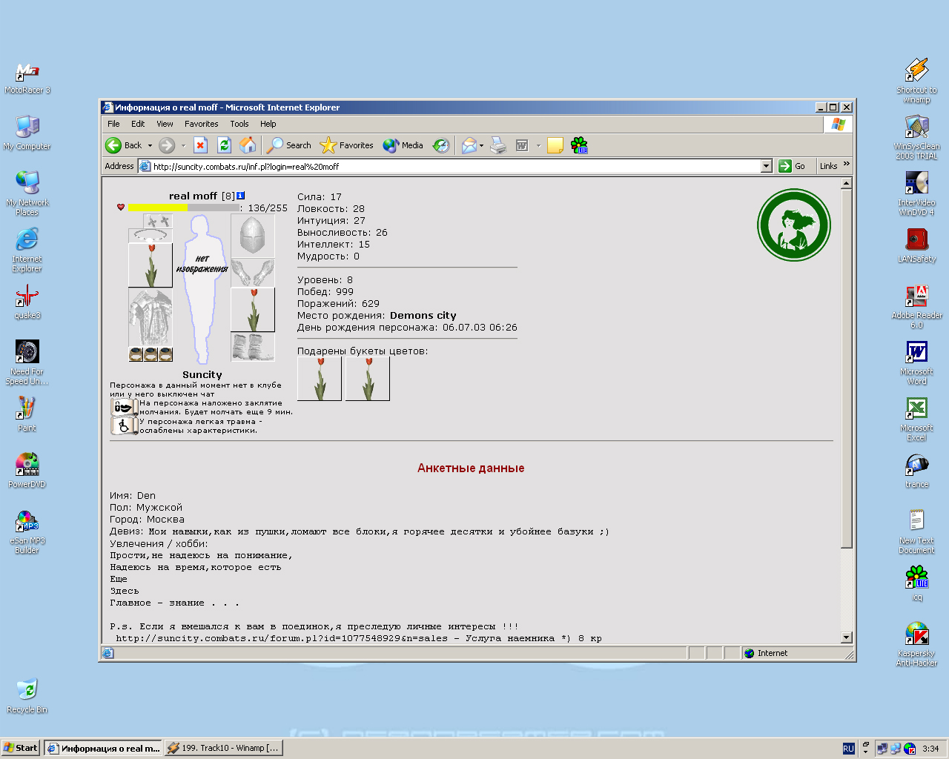The height and width of the screenshot is (759, 949).
Task: Open the Help menu
Action: click(x=268, y=124)
